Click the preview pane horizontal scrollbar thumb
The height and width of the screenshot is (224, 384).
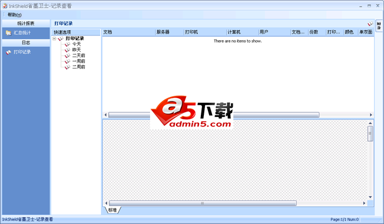tap(203, 203)
